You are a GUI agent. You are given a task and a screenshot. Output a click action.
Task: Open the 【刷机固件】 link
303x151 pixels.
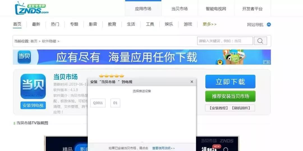coord(241,108)
